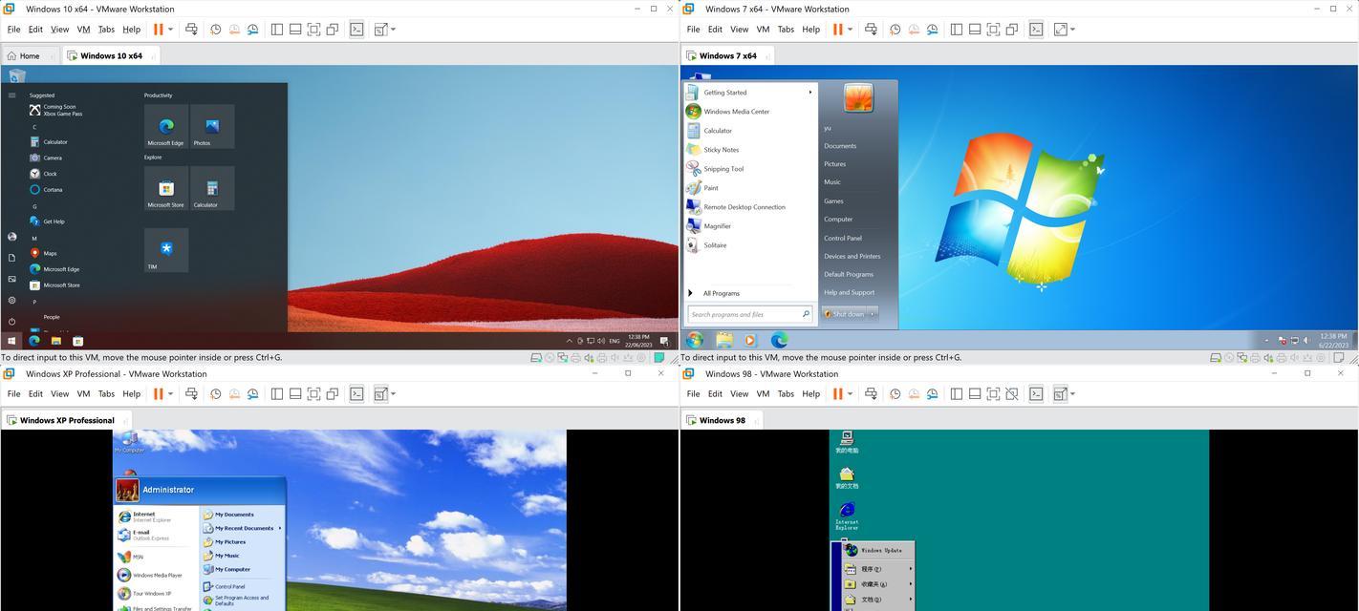Expand stretch guest dropdown in Windows 7 x64 window
The width and height of the screenshot is (1359, 611).
tap(1072, 30)
